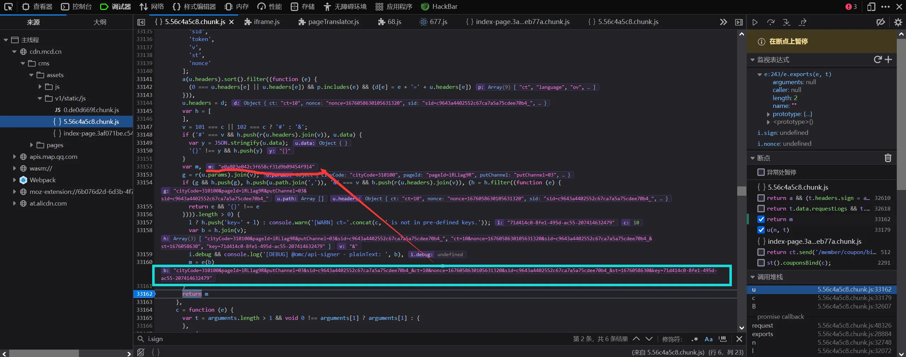
Task: Open the error count badge
Action: (851, 7)
